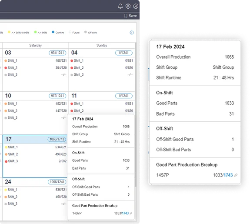
Task: Click Off-Shift Good Parts row in enlarged popup
Action: tap(195, 139)
